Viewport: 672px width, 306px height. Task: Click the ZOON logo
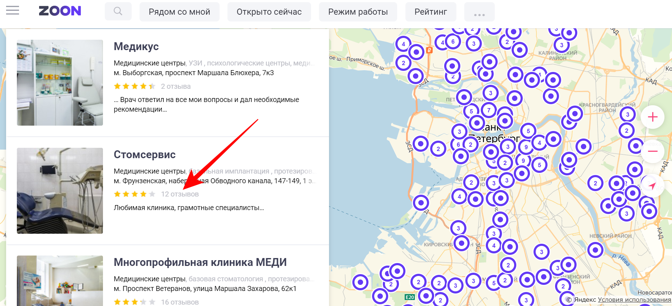coord(60,11)
